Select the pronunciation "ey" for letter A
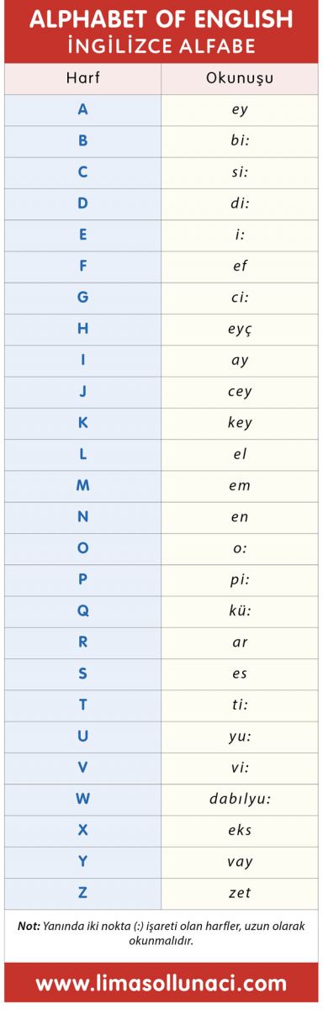The image size is (323, 1009). tap(240, 109)
